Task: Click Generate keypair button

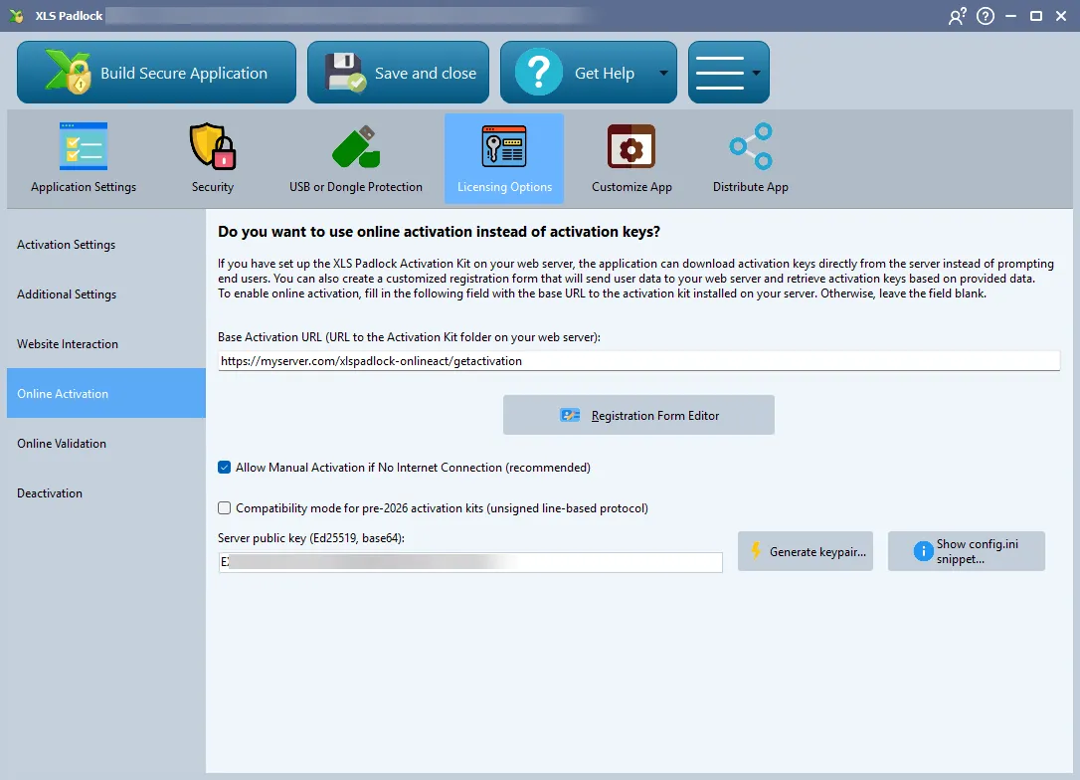Action: [x=806, y=551]
